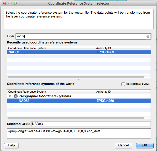Open Help for the CRS selector
Image resolution: width=157 pixels, height=151 pixels.
point(11,146)
